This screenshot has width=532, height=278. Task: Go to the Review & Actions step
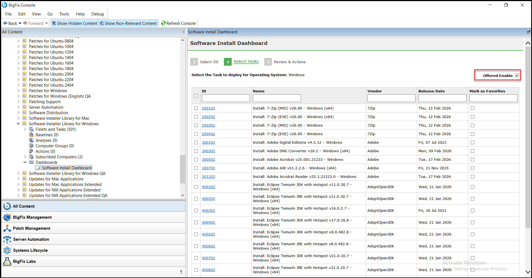pyautogui.click(x=289, y=62)
